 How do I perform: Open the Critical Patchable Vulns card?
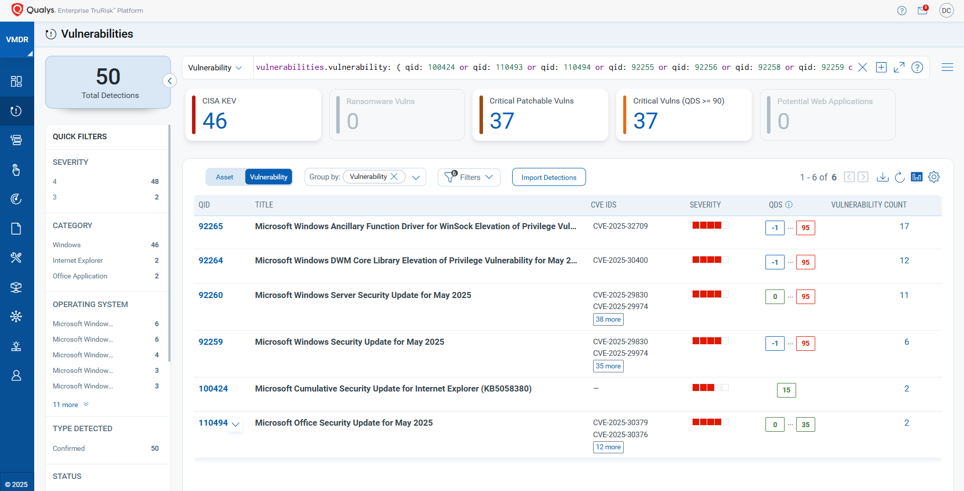[x=540, y=115]
